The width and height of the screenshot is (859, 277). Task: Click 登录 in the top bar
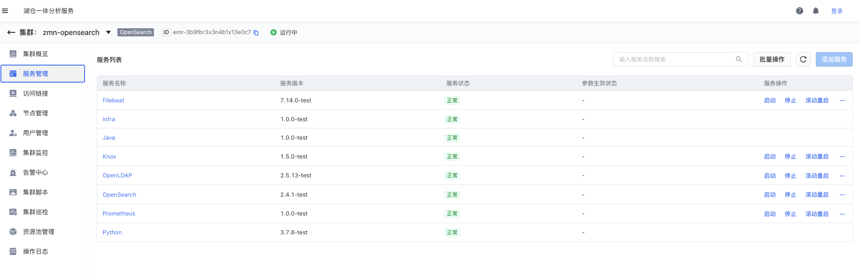point(837,11)
